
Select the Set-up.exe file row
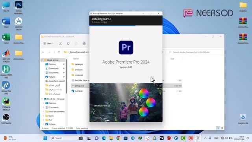(x=126, y=86)
